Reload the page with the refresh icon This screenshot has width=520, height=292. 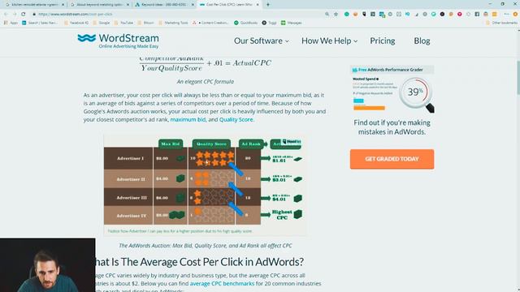(x=24, y=15)
